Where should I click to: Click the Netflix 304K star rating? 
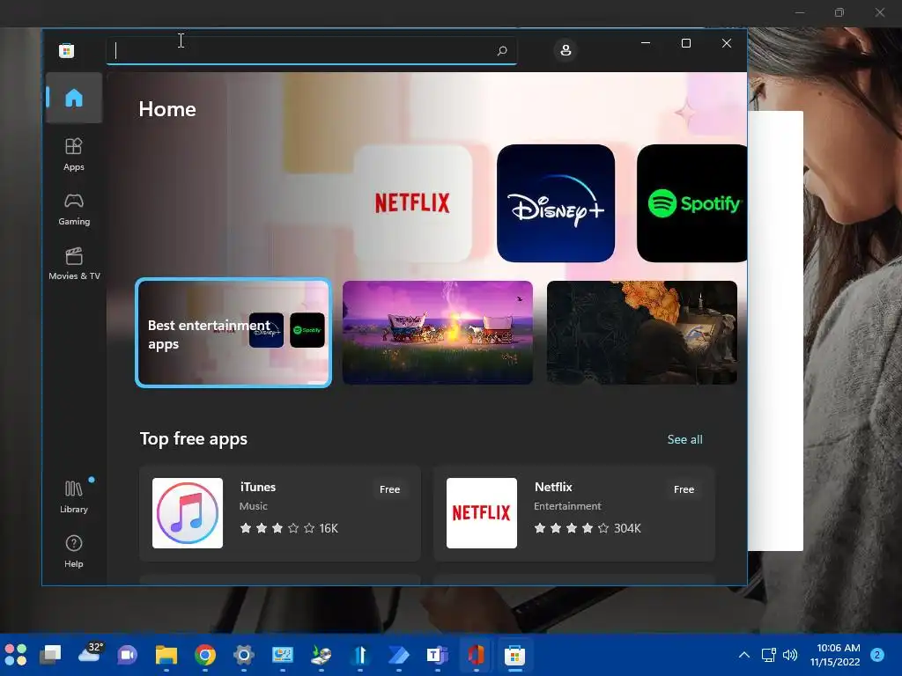pos(588,528)
